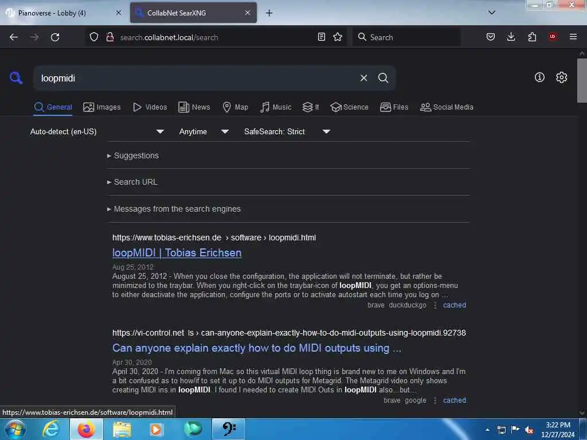Image resolution: width=587 pixels, height=440 pixels.
Task: Open uBlock Origin extension icon
Action: coord(553,37)
